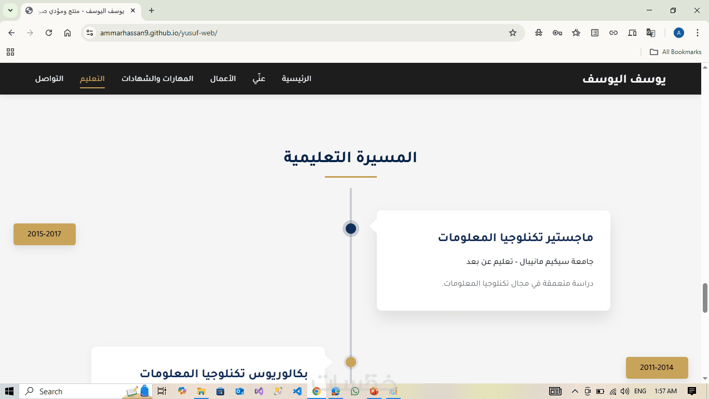Click the gold timeline marker

pyautogui.click(x=351, y=362)
